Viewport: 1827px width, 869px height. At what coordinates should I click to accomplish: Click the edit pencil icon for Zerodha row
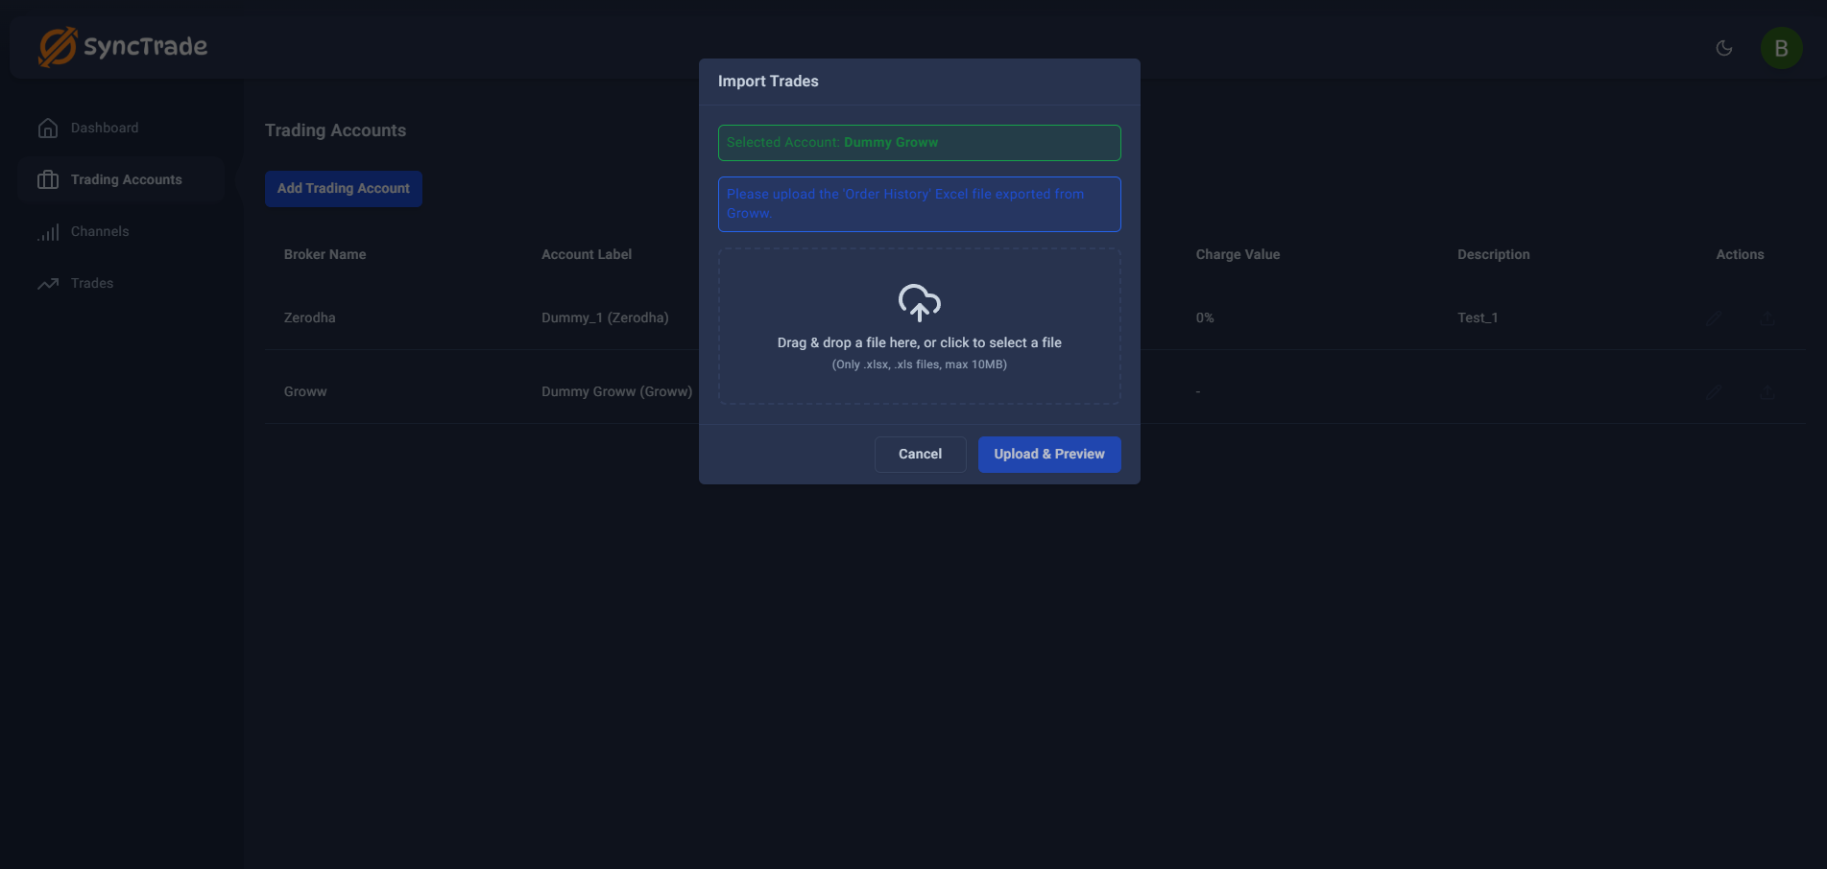1714,318
